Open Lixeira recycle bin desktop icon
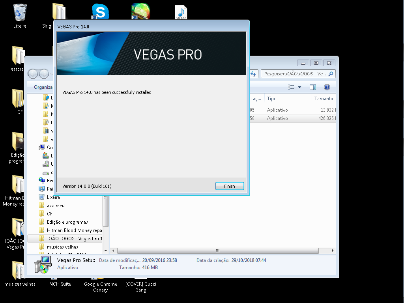 (20, 15)
